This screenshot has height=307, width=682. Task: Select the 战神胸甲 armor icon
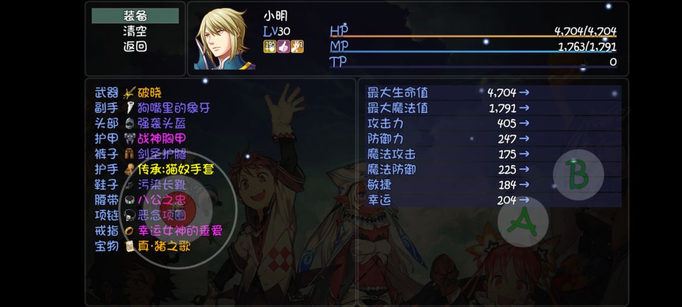pos(129,139)
